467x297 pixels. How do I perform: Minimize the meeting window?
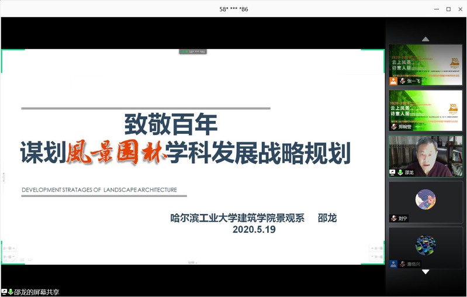tap(437, 9)
